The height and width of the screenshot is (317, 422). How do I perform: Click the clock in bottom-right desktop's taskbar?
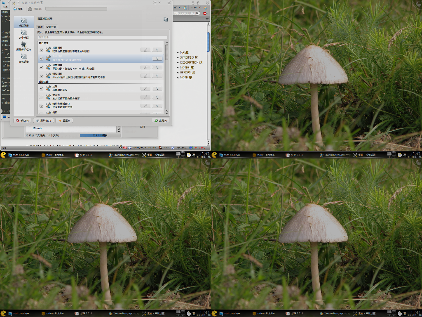(x=415, y=313)
